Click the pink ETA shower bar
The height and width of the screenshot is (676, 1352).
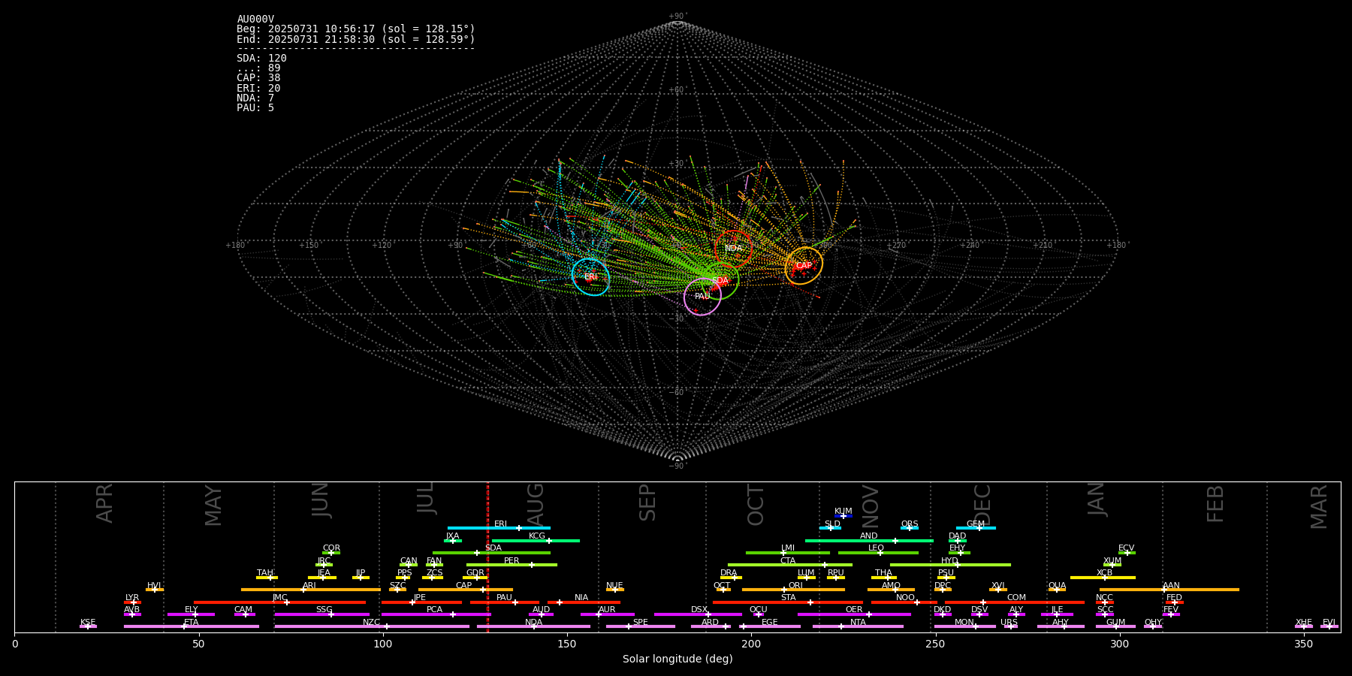pyautogui.click(x=192, y=626)
